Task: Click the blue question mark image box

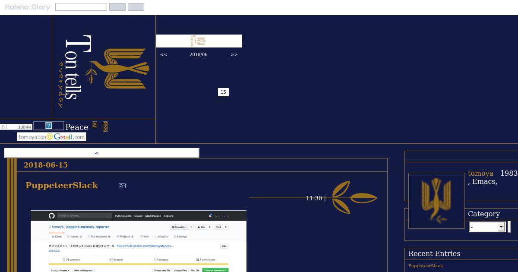Action: 49,126
